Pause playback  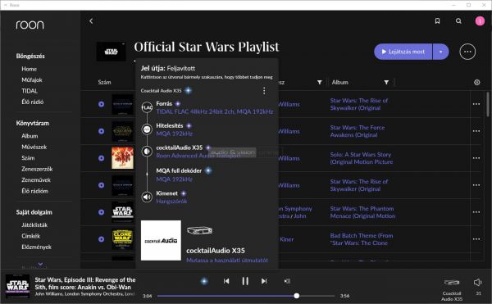(245, 281)
